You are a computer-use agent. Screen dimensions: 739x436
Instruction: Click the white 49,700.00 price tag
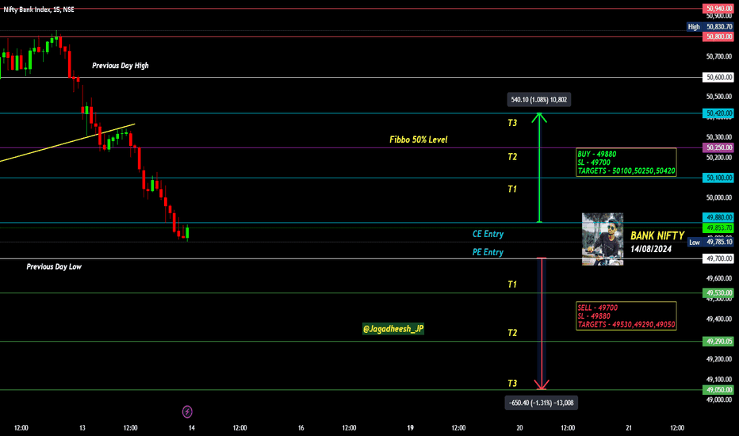click(x=718, y=258)
